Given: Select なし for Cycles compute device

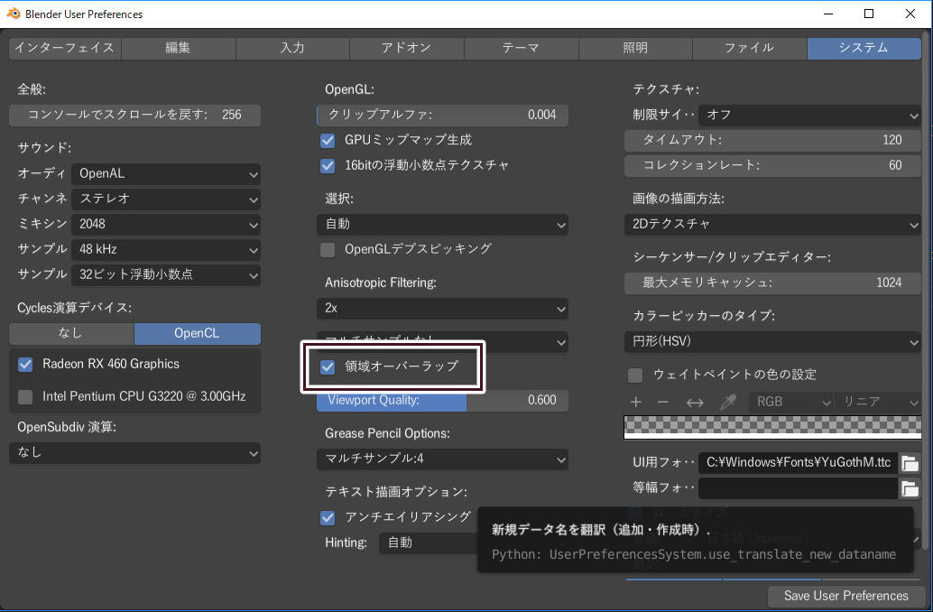Looking at the screenshot, I should coord(71,333).
